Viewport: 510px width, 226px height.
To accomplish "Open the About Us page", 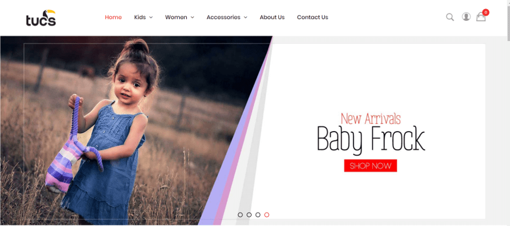I will [272, 17].
